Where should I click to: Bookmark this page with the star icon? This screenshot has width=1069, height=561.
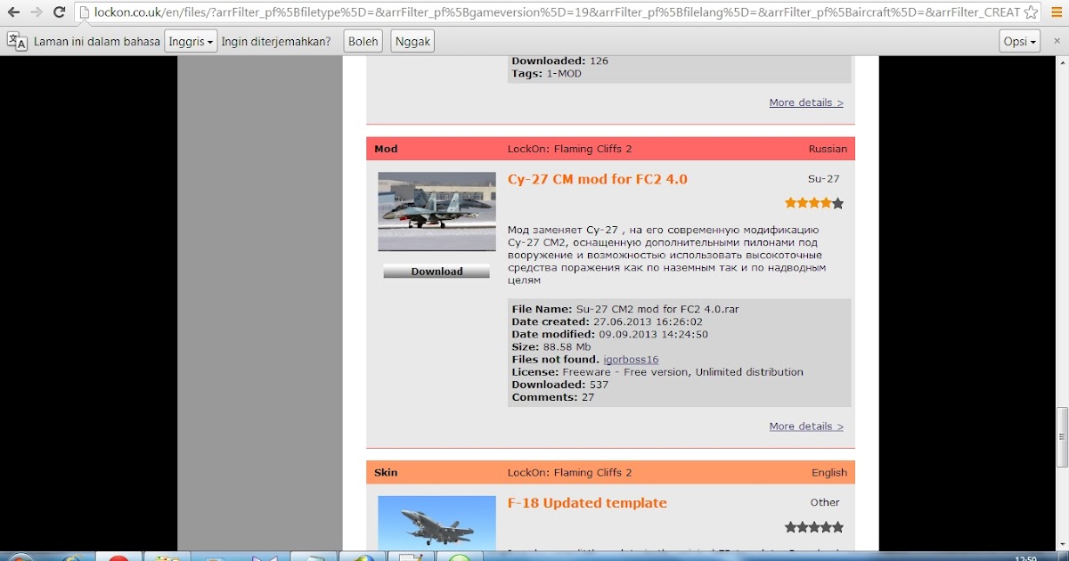[1031, 12]
